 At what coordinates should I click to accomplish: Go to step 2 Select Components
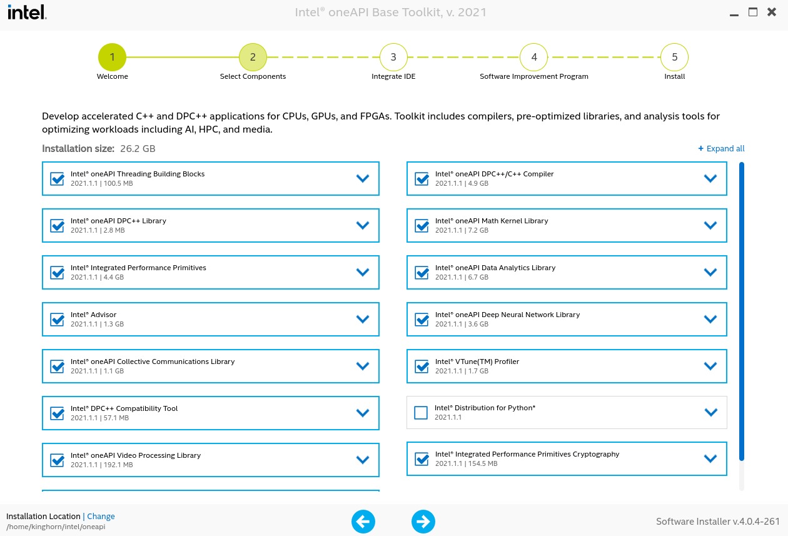click(x=253, y=57)
